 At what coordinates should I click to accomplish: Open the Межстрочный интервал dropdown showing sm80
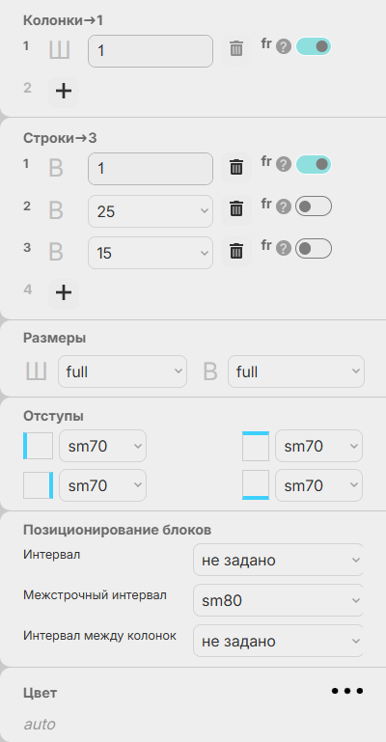coord(278,600)
